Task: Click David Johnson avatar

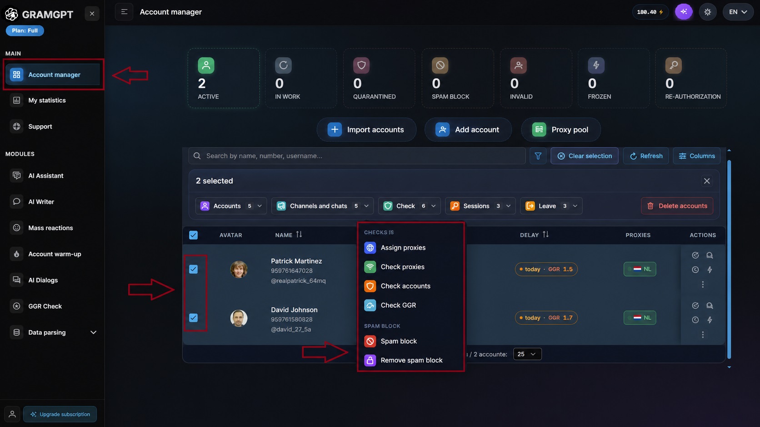Action: (239, 318)
